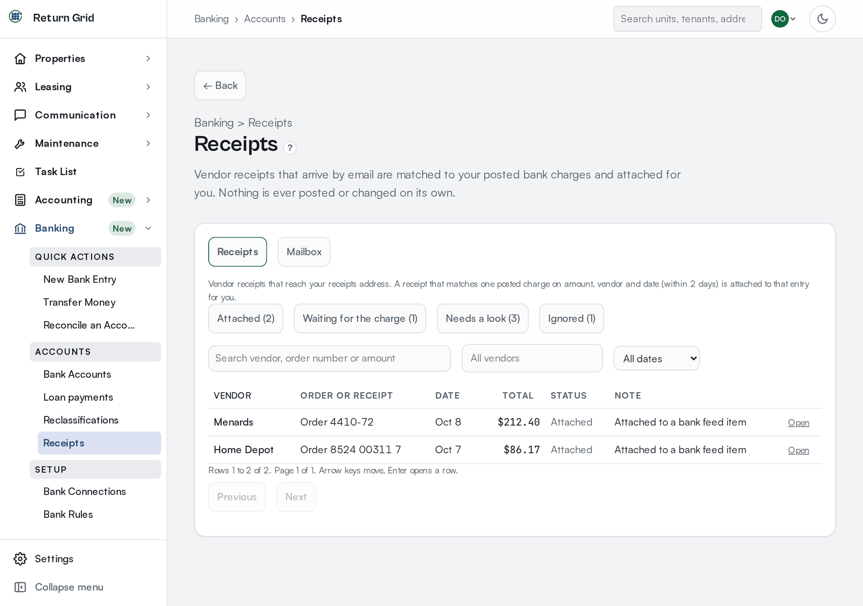Image resolution: width=863 pixels, height=606 pixels.
Task: Click the Leasing people icon
Action: (20, 87)
